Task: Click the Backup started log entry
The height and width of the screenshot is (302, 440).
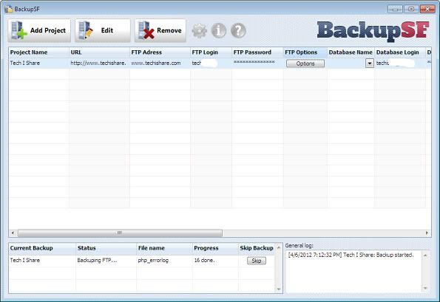Action: click(351, 255)
